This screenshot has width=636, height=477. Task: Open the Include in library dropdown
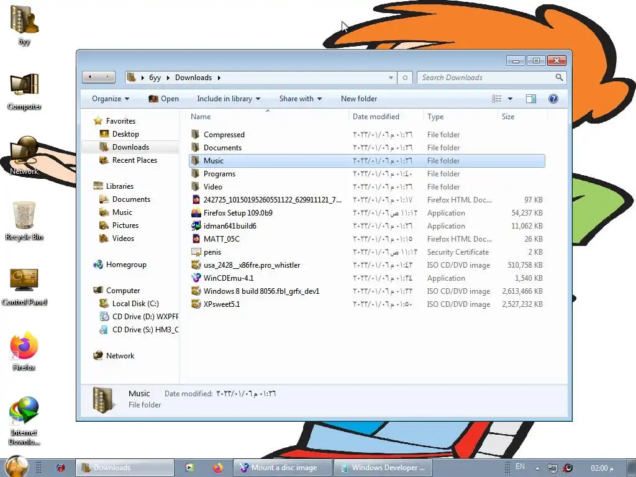click(229, 99)
